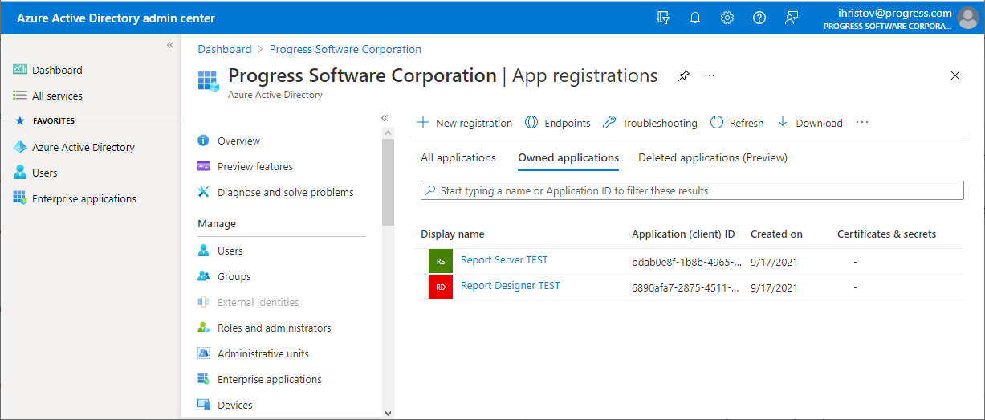Open the notifications bell

[695, 18]
